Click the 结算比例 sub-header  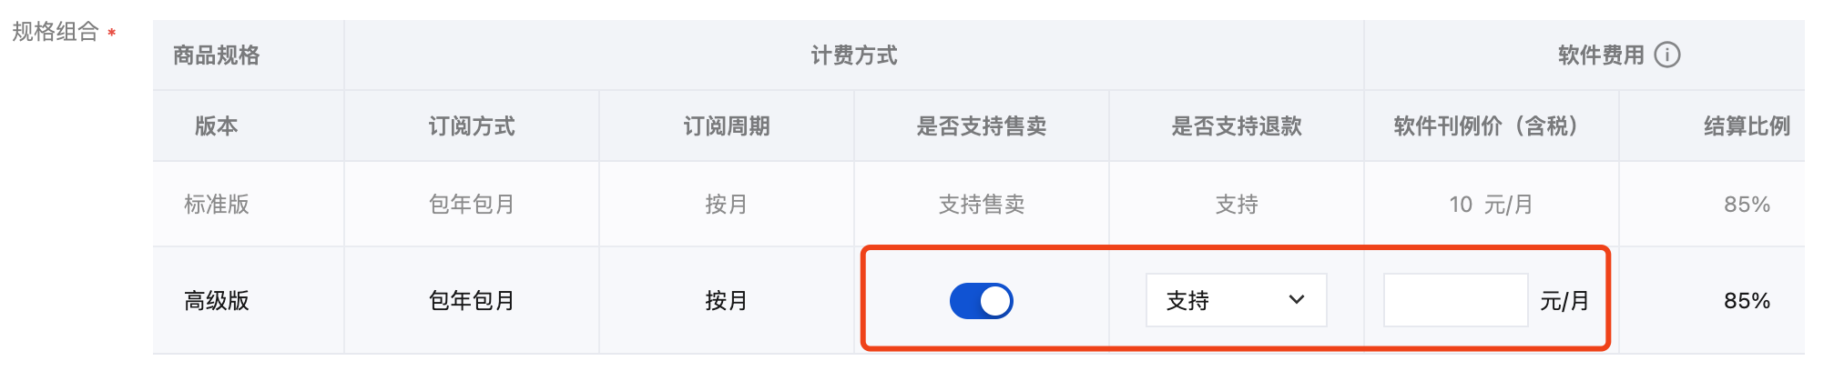(x=1746, y=126)
